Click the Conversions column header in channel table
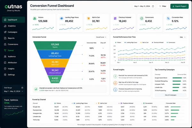The width and height of the screenshot is (192, 128). coord(148,103)
